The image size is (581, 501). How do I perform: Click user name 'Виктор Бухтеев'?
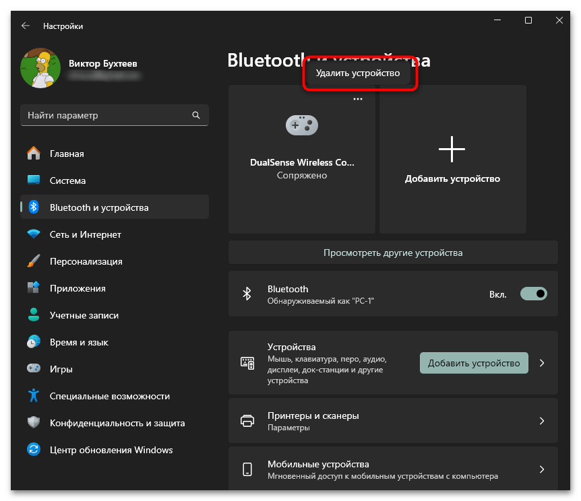(x=103, y=64)
